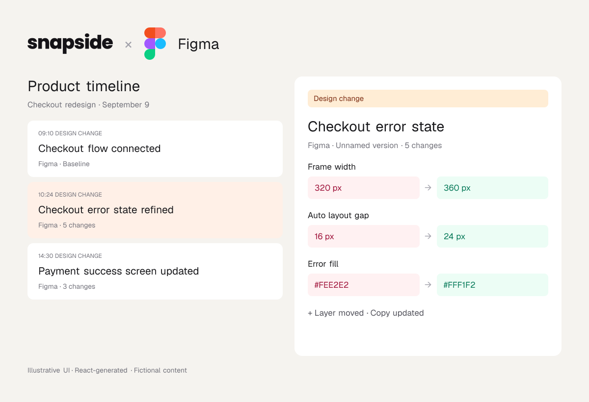Click the Design change badge
Image resolution: width=589 pixels, height=402 pixels.
tap(428, 99)
